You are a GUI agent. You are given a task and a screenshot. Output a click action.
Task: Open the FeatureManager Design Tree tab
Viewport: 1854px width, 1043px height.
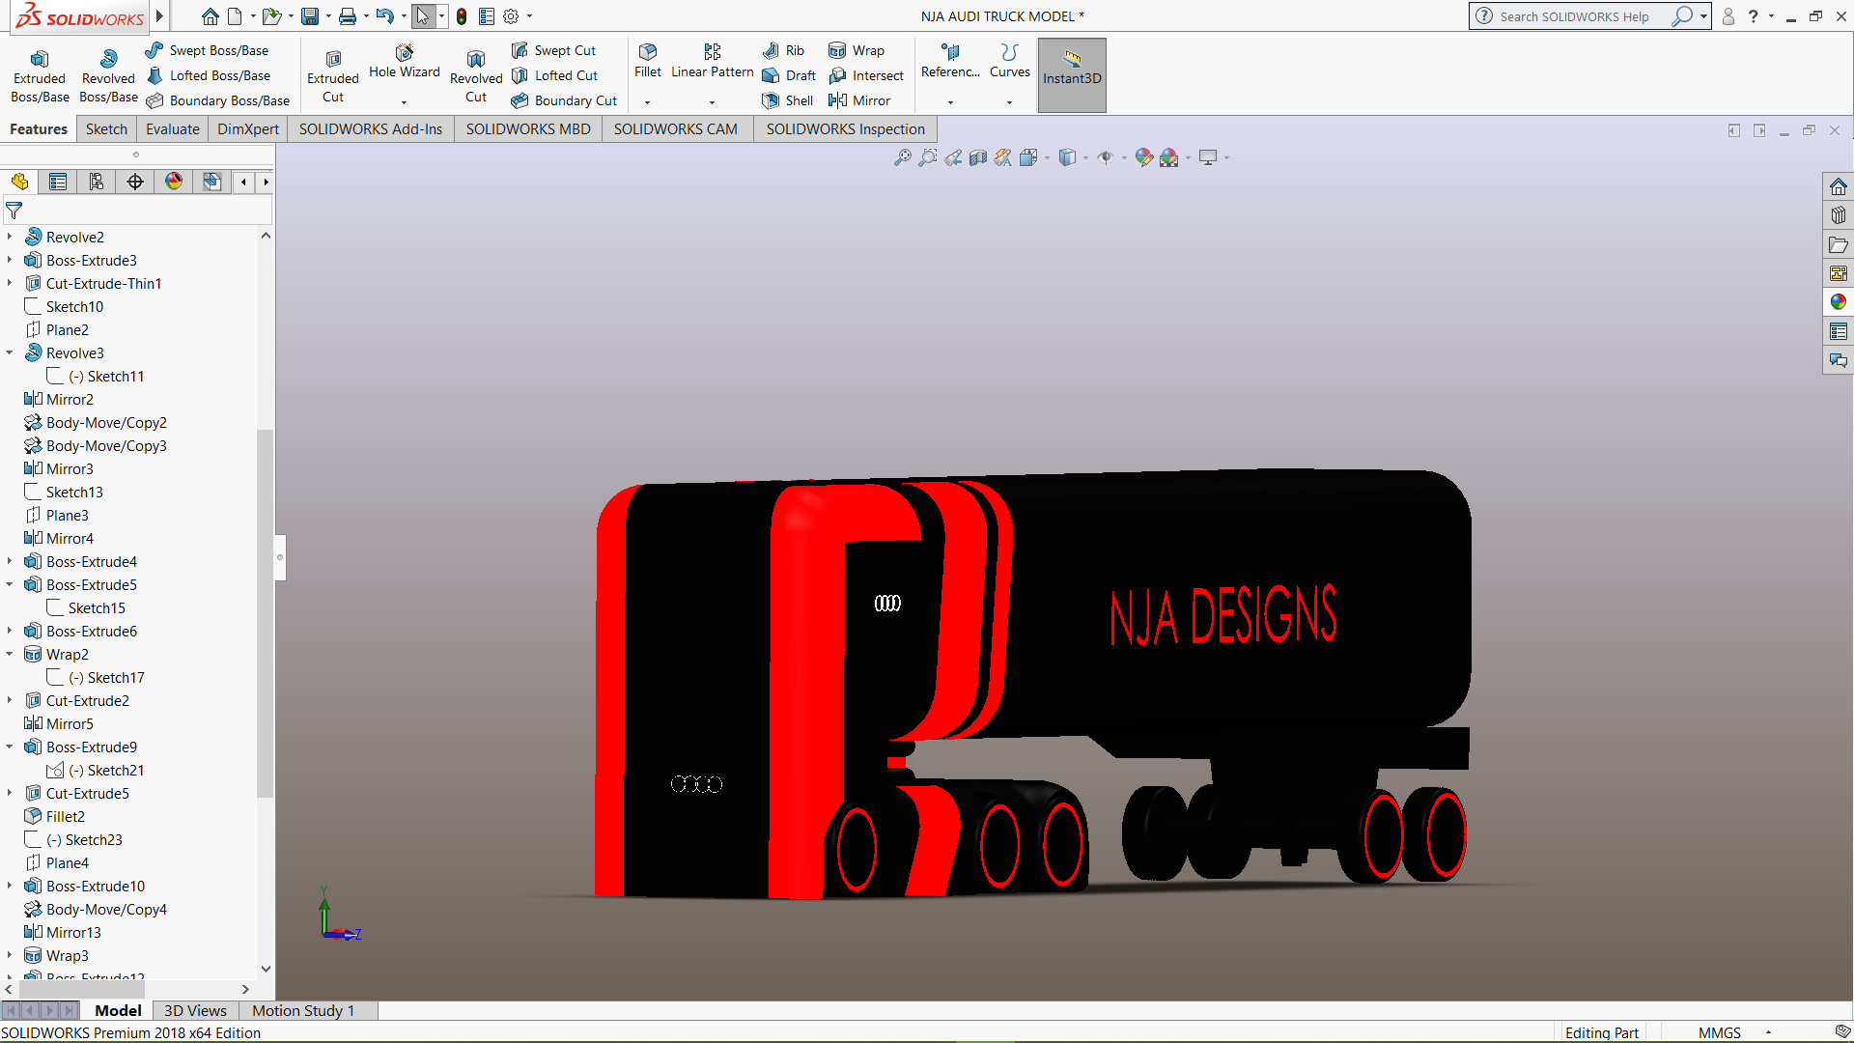(x=19, y=182)
